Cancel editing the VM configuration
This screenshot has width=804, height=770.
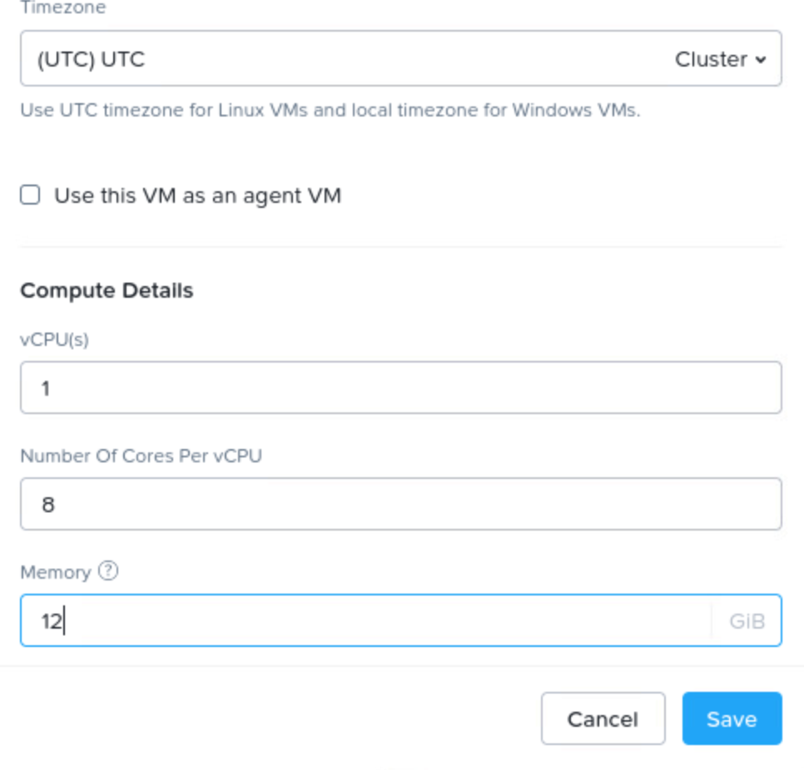603,718
